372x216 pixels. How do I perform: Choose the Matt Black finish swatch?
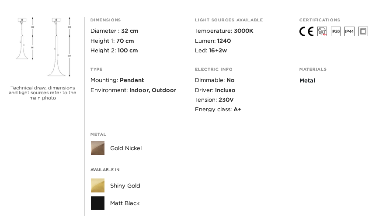[x=97, y=203]
